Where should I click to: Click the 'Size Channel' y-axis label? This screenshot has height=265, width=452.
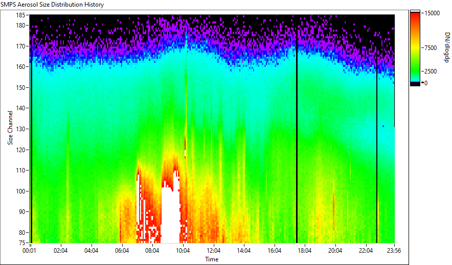point(10,128)
